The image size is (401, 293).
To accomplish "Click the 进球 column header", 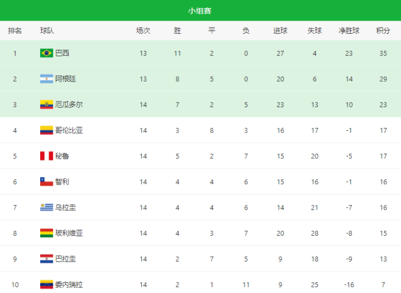I will point(280,30).
